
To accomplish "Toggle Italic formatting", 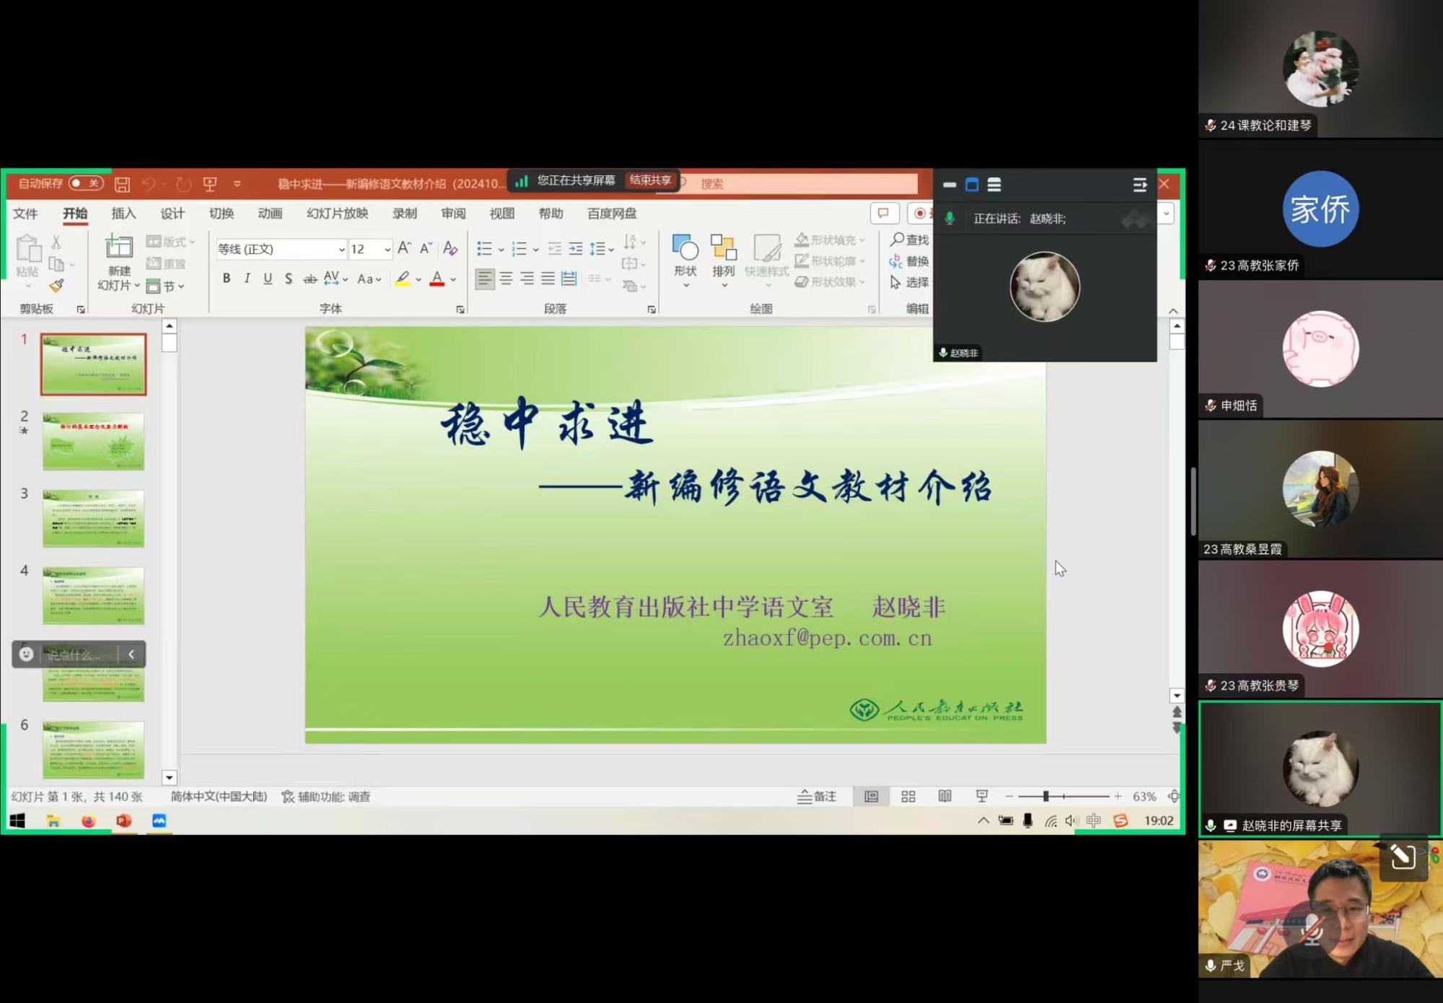I will [247, 279].
